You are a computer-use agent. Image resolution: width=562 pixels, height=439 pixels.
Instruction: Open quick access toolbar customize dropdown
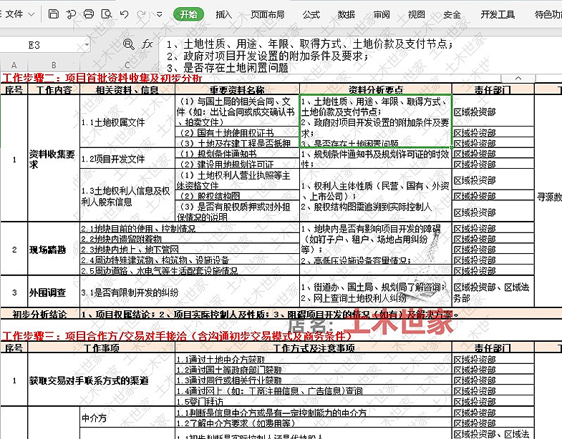click(x=159, y=14)
